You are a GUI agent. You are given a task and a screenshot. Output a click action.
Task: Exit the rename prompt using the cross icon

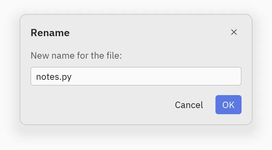pos(234,32)
